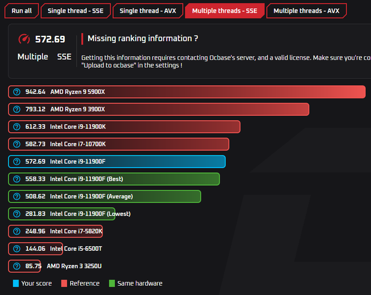Viewport: 371px width, 295px height.
Task: Select the AMD Ryzen 9 5900X score bar
Action: click(x=187, y=92)
